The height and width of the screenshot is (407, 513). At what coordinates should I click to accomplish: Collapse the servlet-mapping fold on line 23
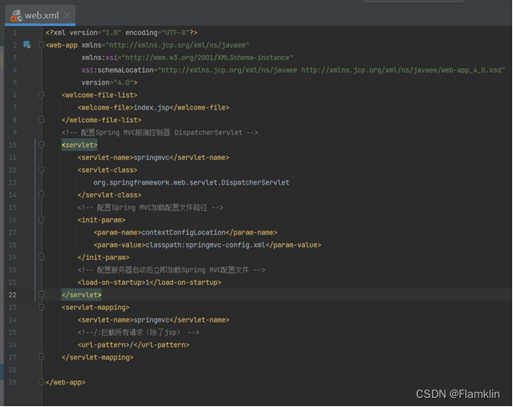click(x=41, y=308)
